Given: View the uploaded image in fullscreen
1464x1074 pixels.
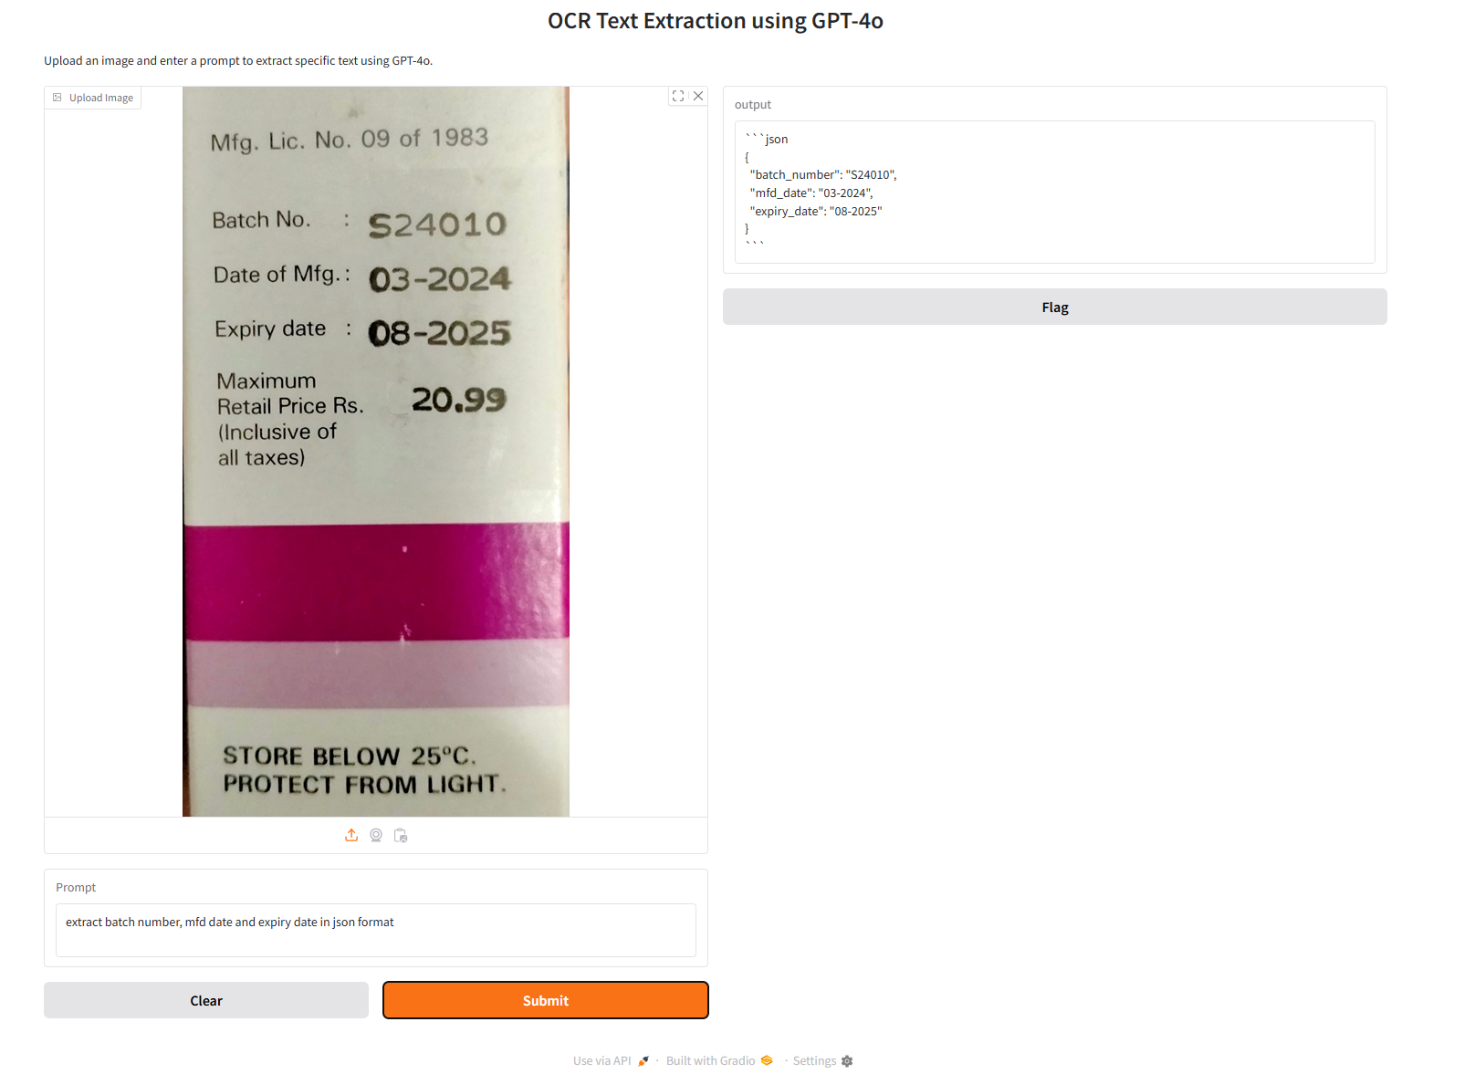Looking at the screenshot, I should click(x=678, y=96).
